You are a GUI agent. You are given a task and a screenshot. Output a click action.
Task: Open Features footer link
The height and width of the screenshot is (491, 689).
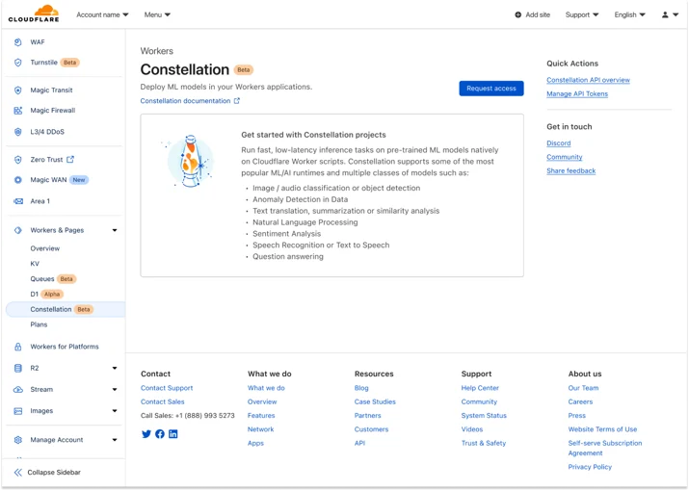(261, 416)
